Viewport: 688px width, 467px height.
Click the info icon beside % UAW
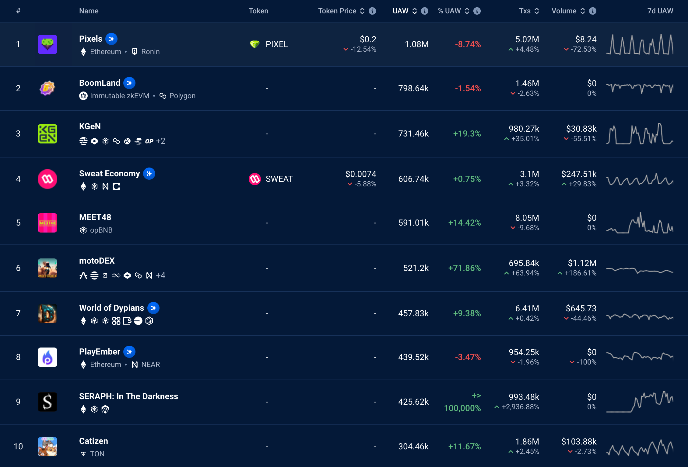[x=477, y=11]
